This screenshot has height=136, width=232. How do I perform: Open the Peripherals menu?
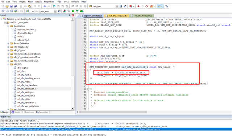point(49,1)
